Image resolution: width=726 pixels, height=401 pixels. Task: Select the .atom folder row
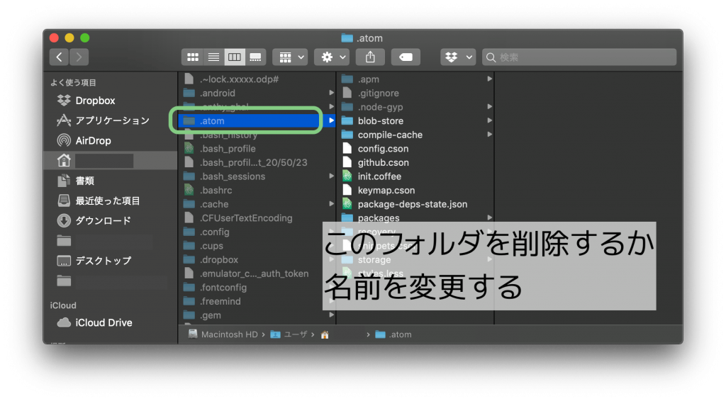pyautogui.click(x=257, y=120)
